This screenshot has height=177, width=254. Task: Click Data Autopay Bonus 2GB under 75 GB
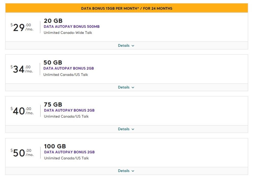point(69,110)
